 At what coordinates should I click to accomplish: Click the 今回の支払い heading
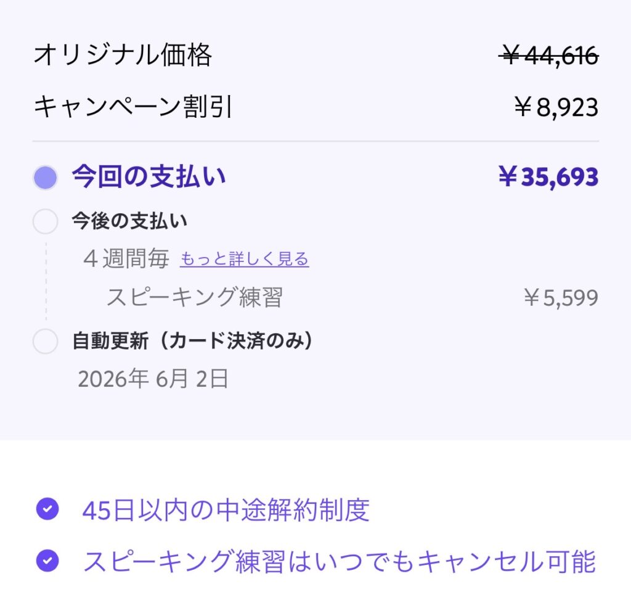(149, 177)
